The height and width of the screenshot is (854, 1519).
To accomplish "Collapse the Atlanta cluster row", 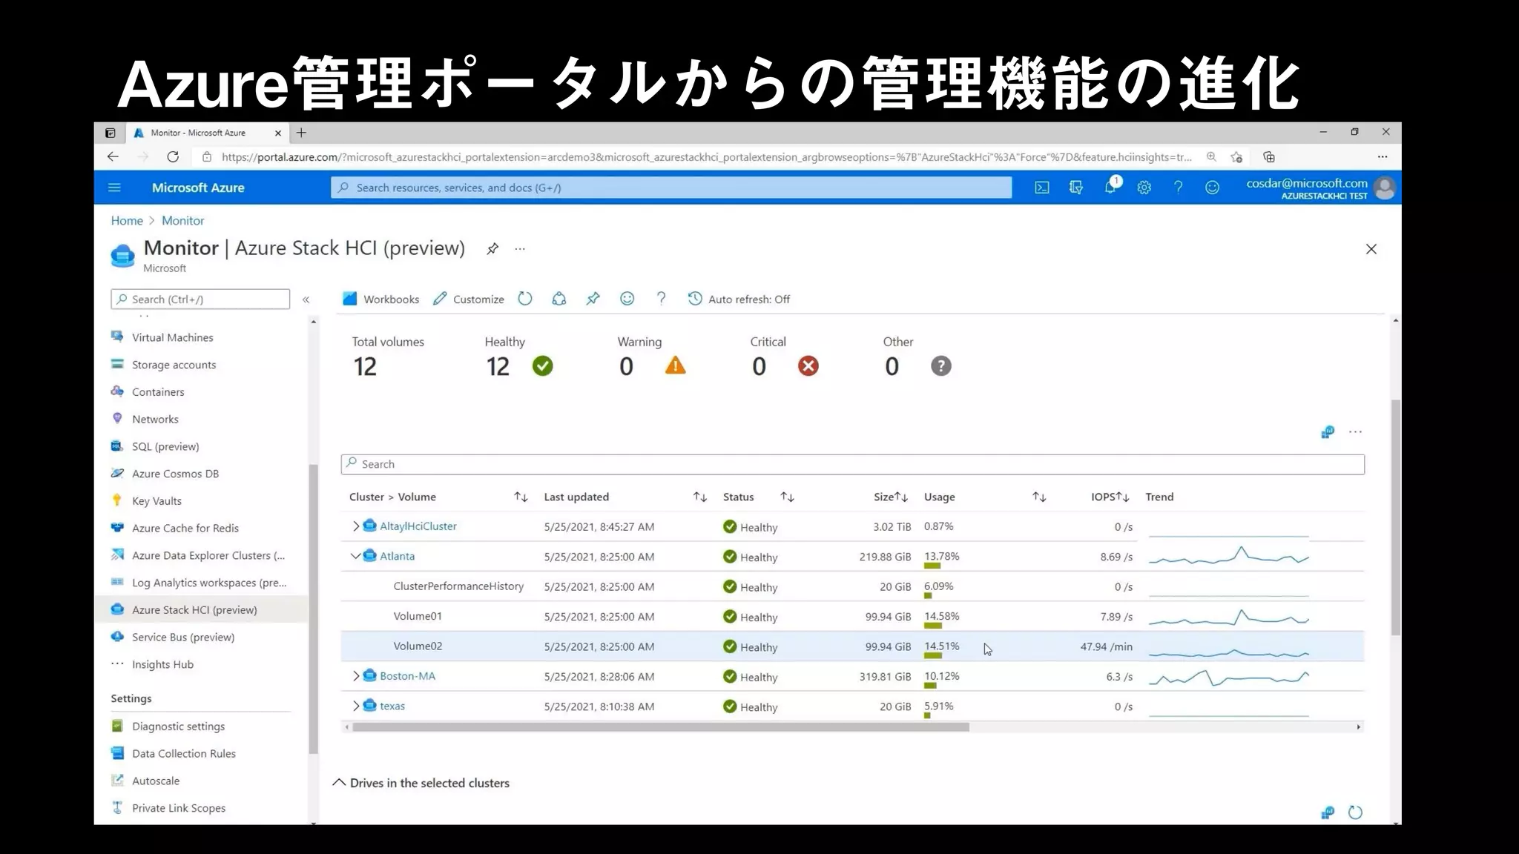I will pyautogui.click(x=355, y=556).
